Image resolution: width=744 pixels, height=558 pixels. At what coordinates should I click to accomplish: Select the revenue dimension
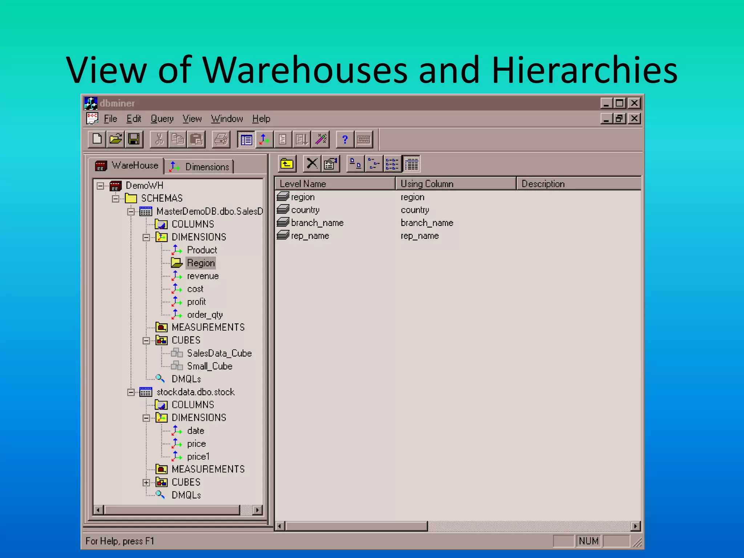203,276
